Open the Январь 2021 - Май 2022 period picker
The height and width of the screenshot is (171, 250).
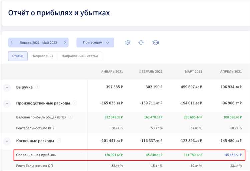[38, 43]
